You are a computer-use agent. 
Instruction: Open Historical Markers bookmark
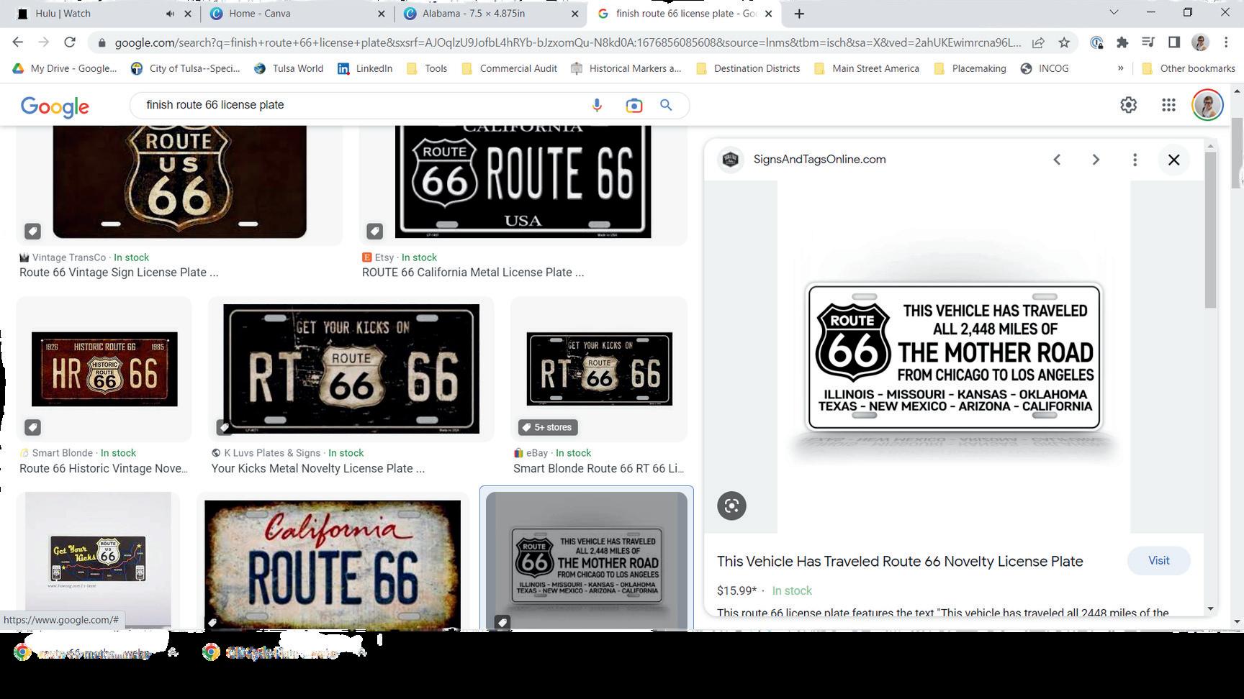tap(626, 68)
